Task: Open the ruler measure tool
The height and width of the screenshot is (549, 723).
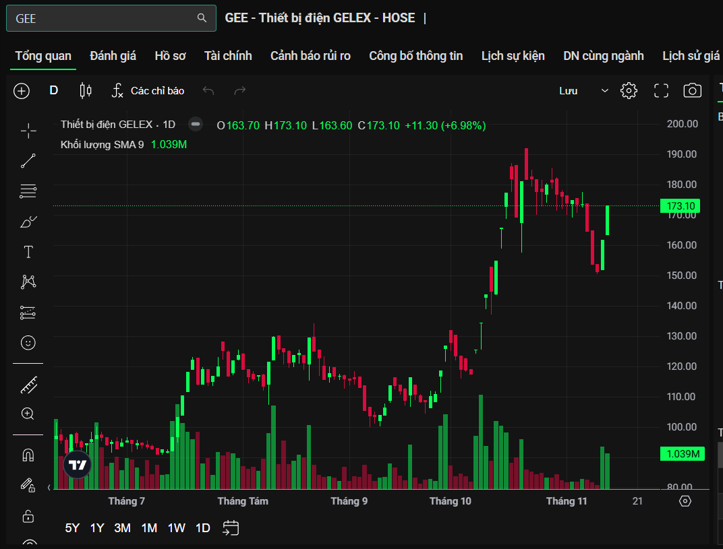Action: (28, 385)
